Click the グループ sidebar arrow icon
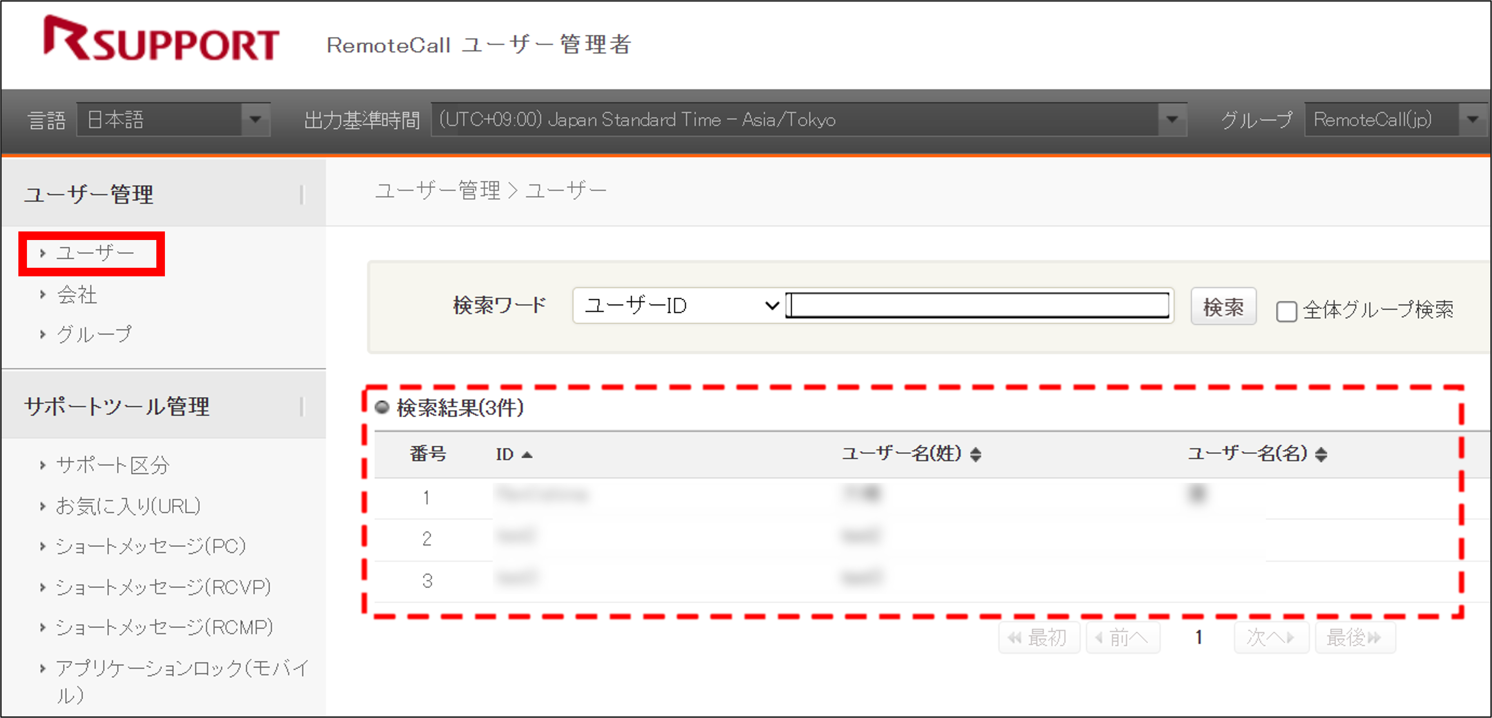 click(43, 333)
